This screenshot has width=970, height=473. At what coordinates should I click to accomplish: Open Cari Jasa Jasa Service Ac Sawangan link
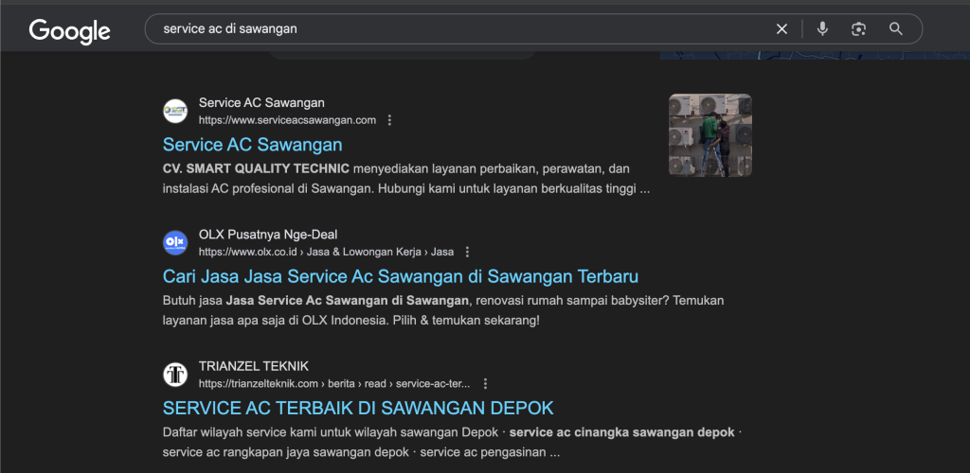click(401, 276)
